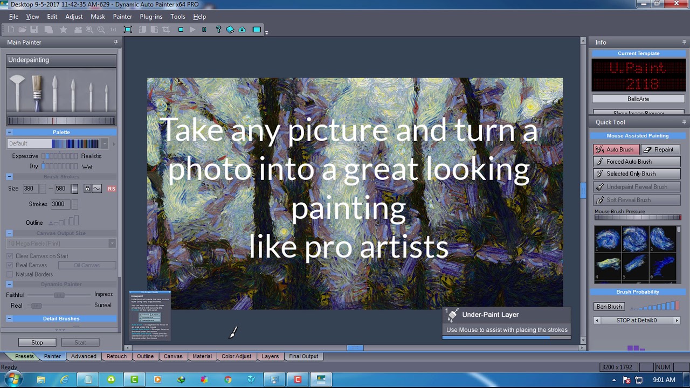Open the Plug-ins menu
The width and height of the screenshot is (690, 388).
[151, 17]
